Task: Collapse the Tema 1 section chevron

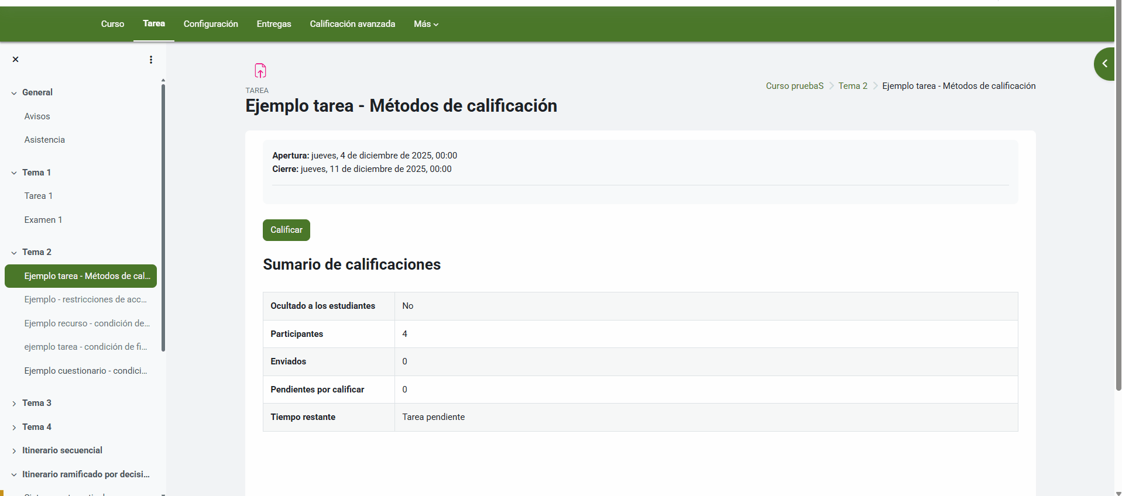Action: [14, 173]
